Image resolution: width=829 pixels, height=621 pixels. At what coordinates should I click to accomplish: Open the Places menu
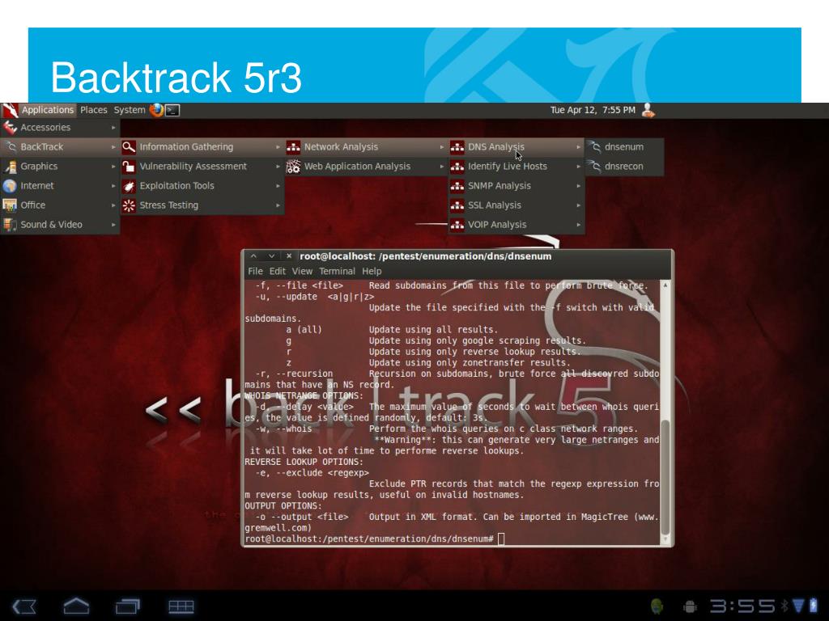tap(94, 110)
